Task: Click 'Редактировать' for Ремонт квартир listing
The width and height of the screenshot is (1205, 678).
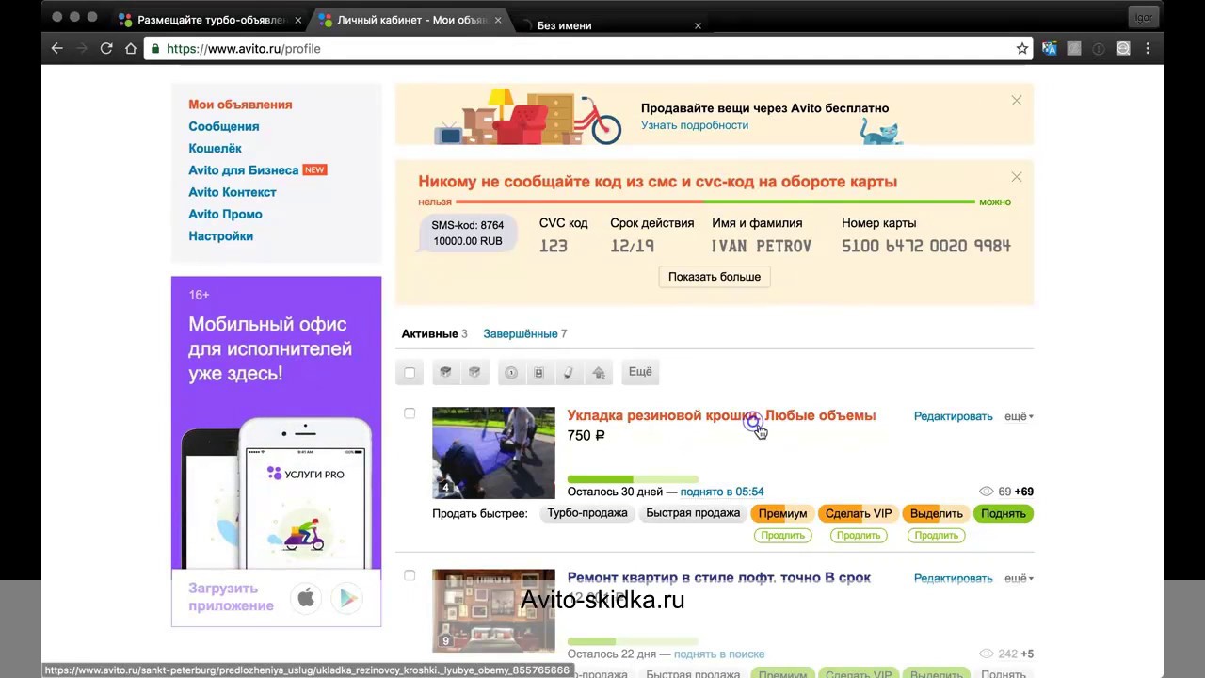Action: click(x=953, y=578)
